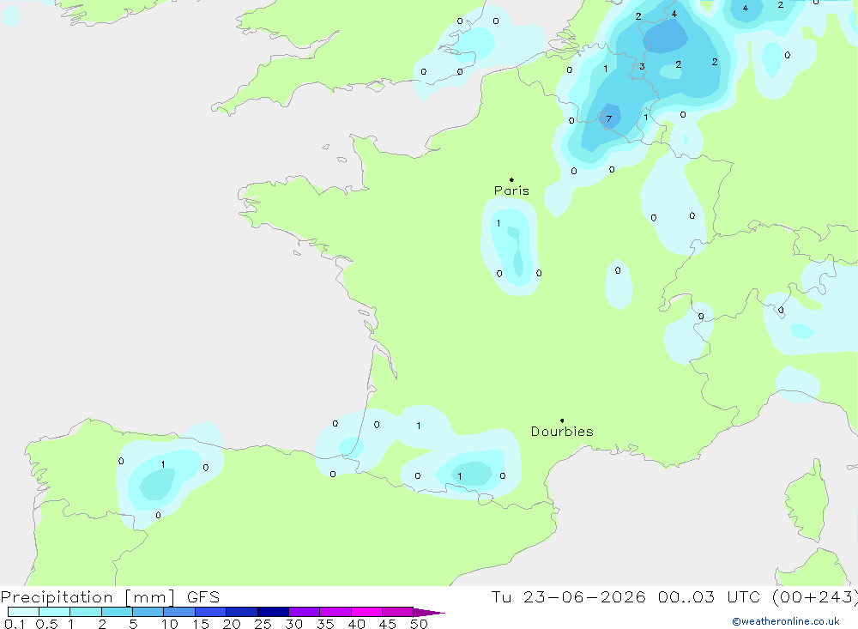Image resolution: width=858 pixels, height=629 pixels.
Task: Click the '35' legend scale value
Action: pos(325,624)
